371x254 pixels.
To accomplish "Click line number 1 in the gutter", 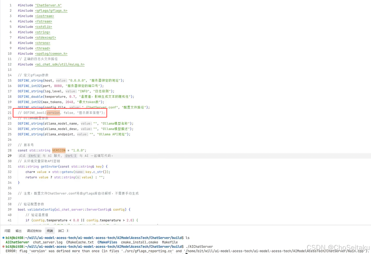I will [x=10, y=5].
